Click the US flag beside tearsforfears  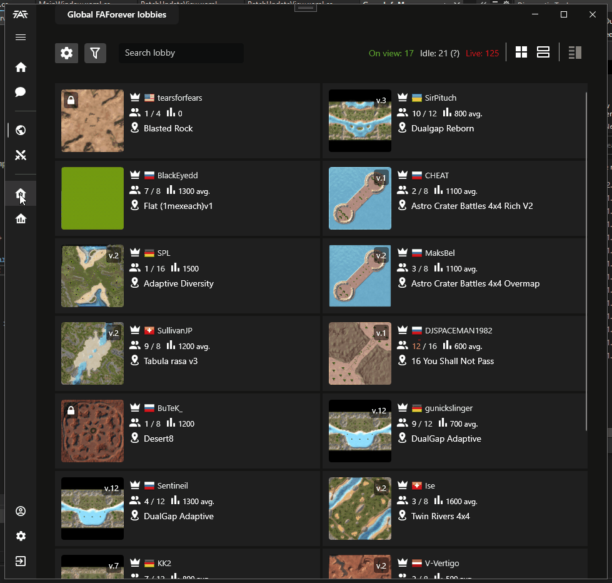149,98
